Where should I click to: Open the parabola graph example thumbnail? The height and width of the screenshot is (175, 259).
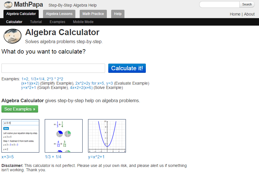click(107, 136)
